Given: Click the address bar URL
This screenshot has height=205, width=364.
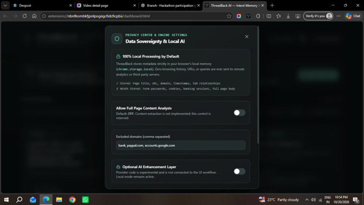Looking at the screenshot, I should 99,16.
